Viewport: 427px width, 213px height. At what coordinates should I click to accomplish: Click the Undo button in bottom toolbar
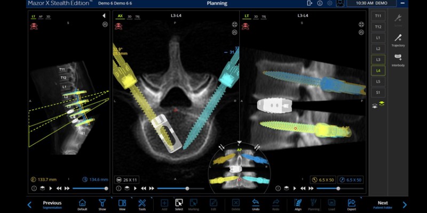(255, 204)
